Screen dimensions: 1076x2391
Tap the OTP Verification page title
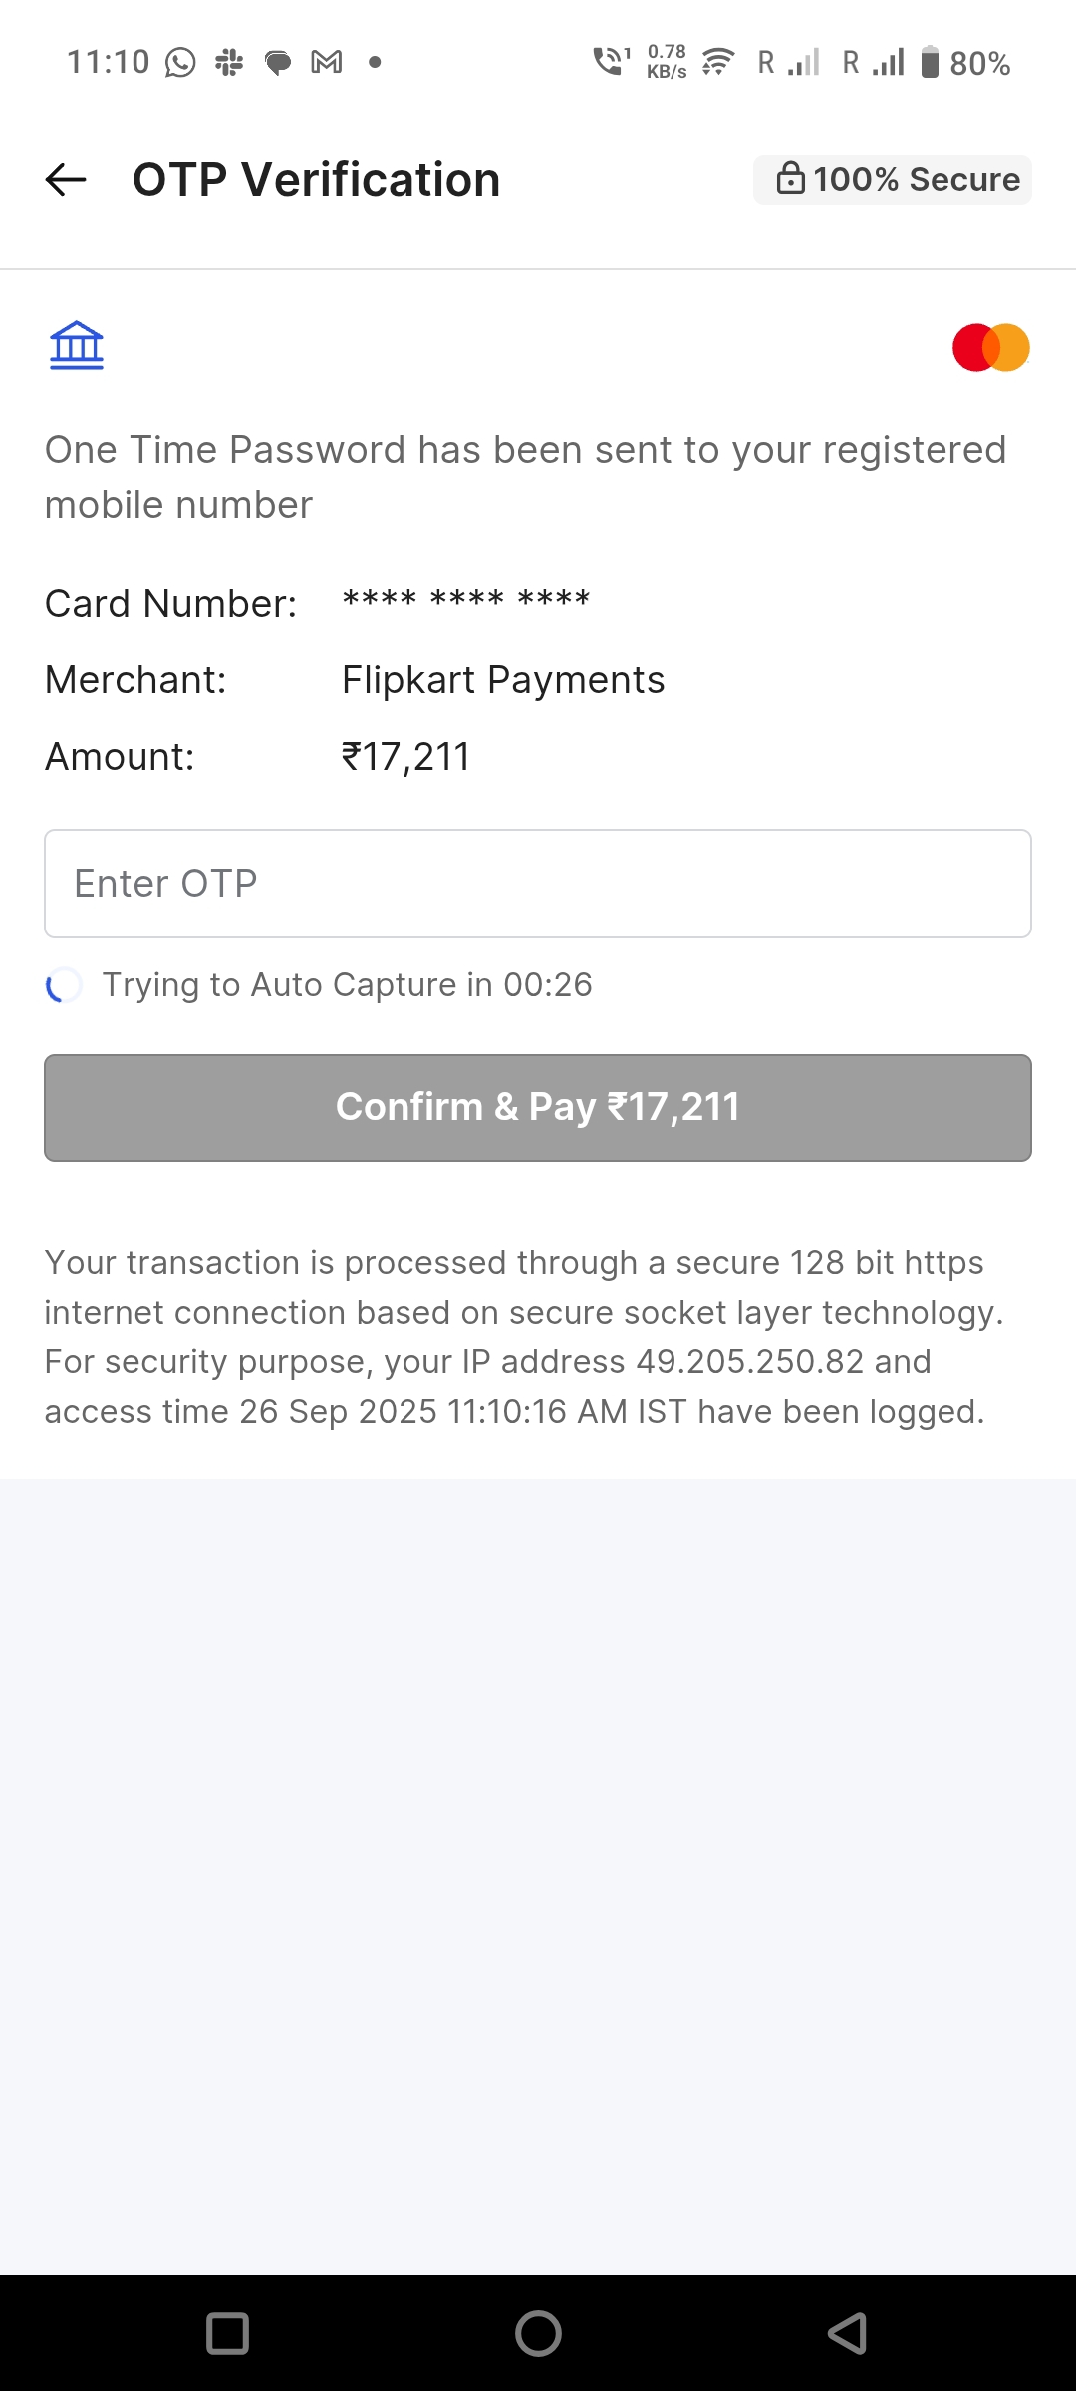pos(316,180)
